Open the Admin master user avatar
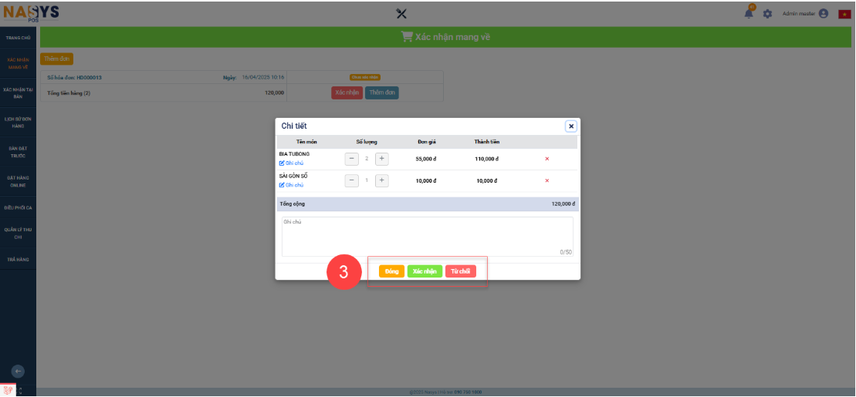 pyautogui.click(x=824, y=14)
